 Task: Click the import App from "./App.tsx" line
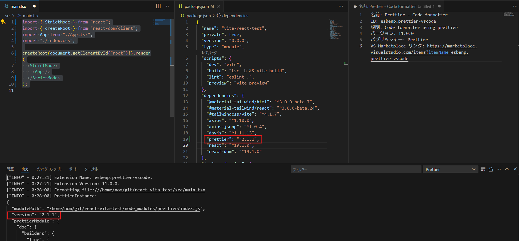(57, 34)
